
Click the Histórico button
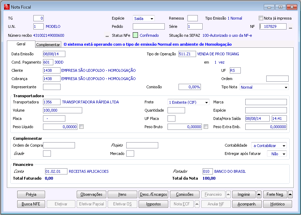(277, 204)
